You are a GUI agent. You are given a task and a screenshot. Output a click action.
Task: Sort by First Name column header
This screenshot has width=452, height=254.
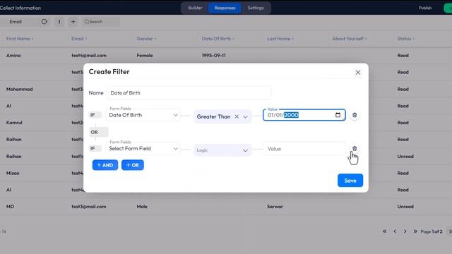click(x=20, y=39)
